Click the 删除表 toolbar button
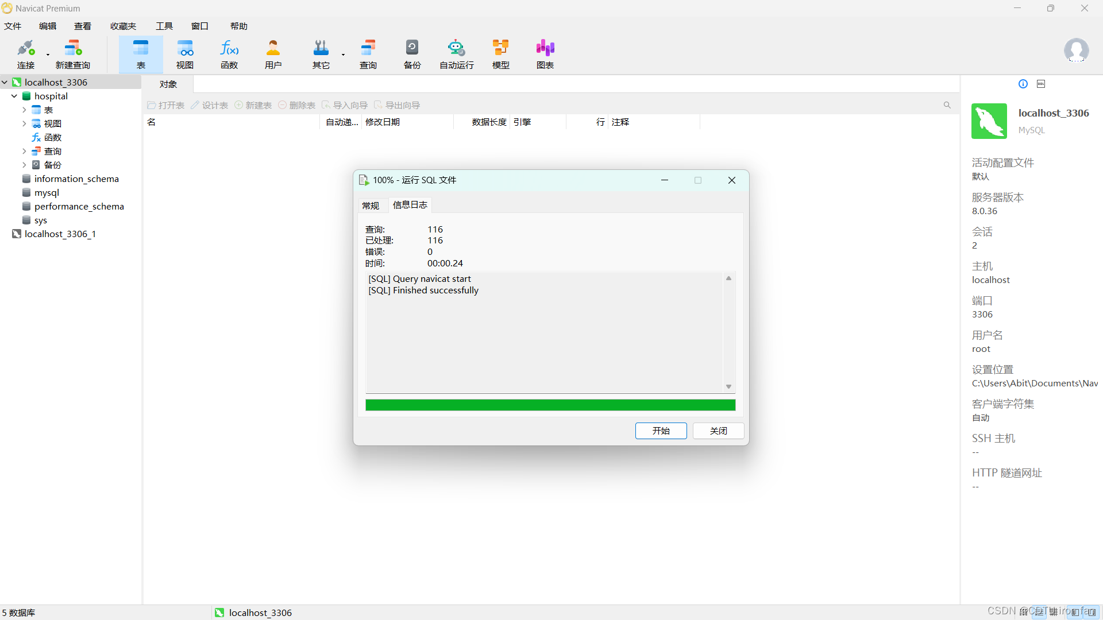Viewport: 1103px width, 620px height. [x=297, y=105]
